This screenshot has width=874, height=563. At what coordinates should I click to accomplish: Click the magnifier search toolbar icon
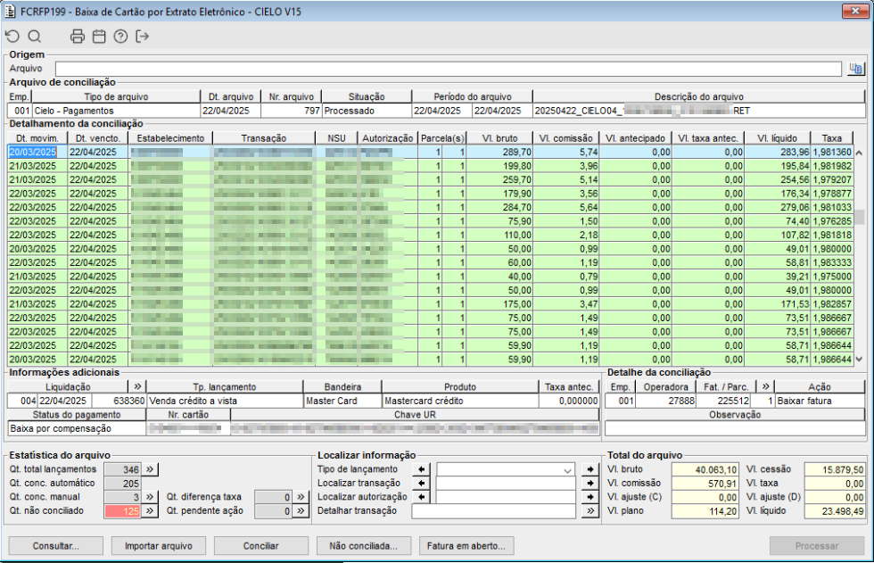coord(34,37)
